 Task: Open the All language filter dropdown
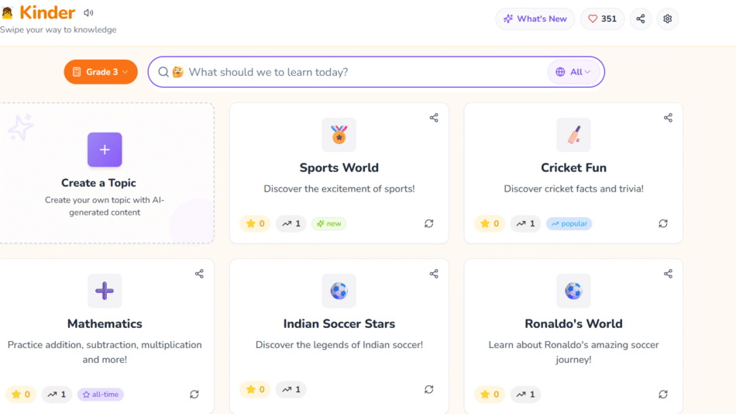click(x=573, y=72)
